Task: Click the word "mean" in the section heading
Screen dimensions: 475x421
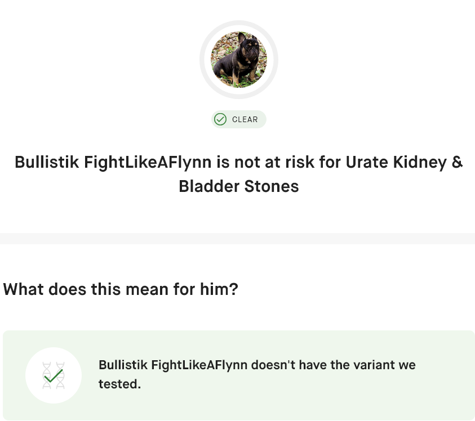Action: (x=143, y=289)
